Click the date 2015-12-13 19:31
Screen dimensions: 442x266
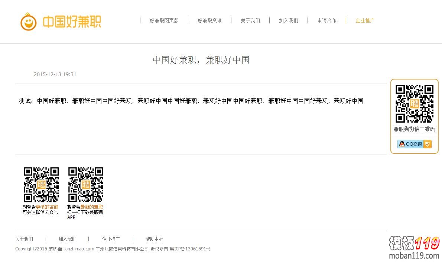click(x=55, y=74)
